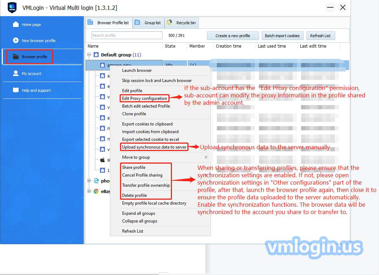This screenshot has height=275, width=379.
Task: Click the VMLogin shield logo icon
Action: [12, 7]
